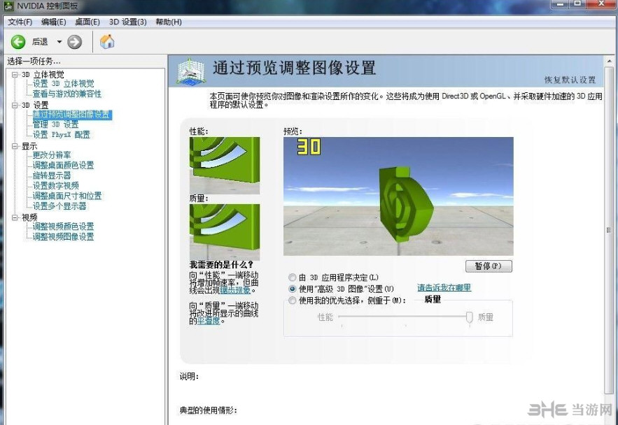Collapse the 3D 立体视觉 tree node
Image resolution: width=618 pixels, height=425 pixels.
[x=15, y=74]
